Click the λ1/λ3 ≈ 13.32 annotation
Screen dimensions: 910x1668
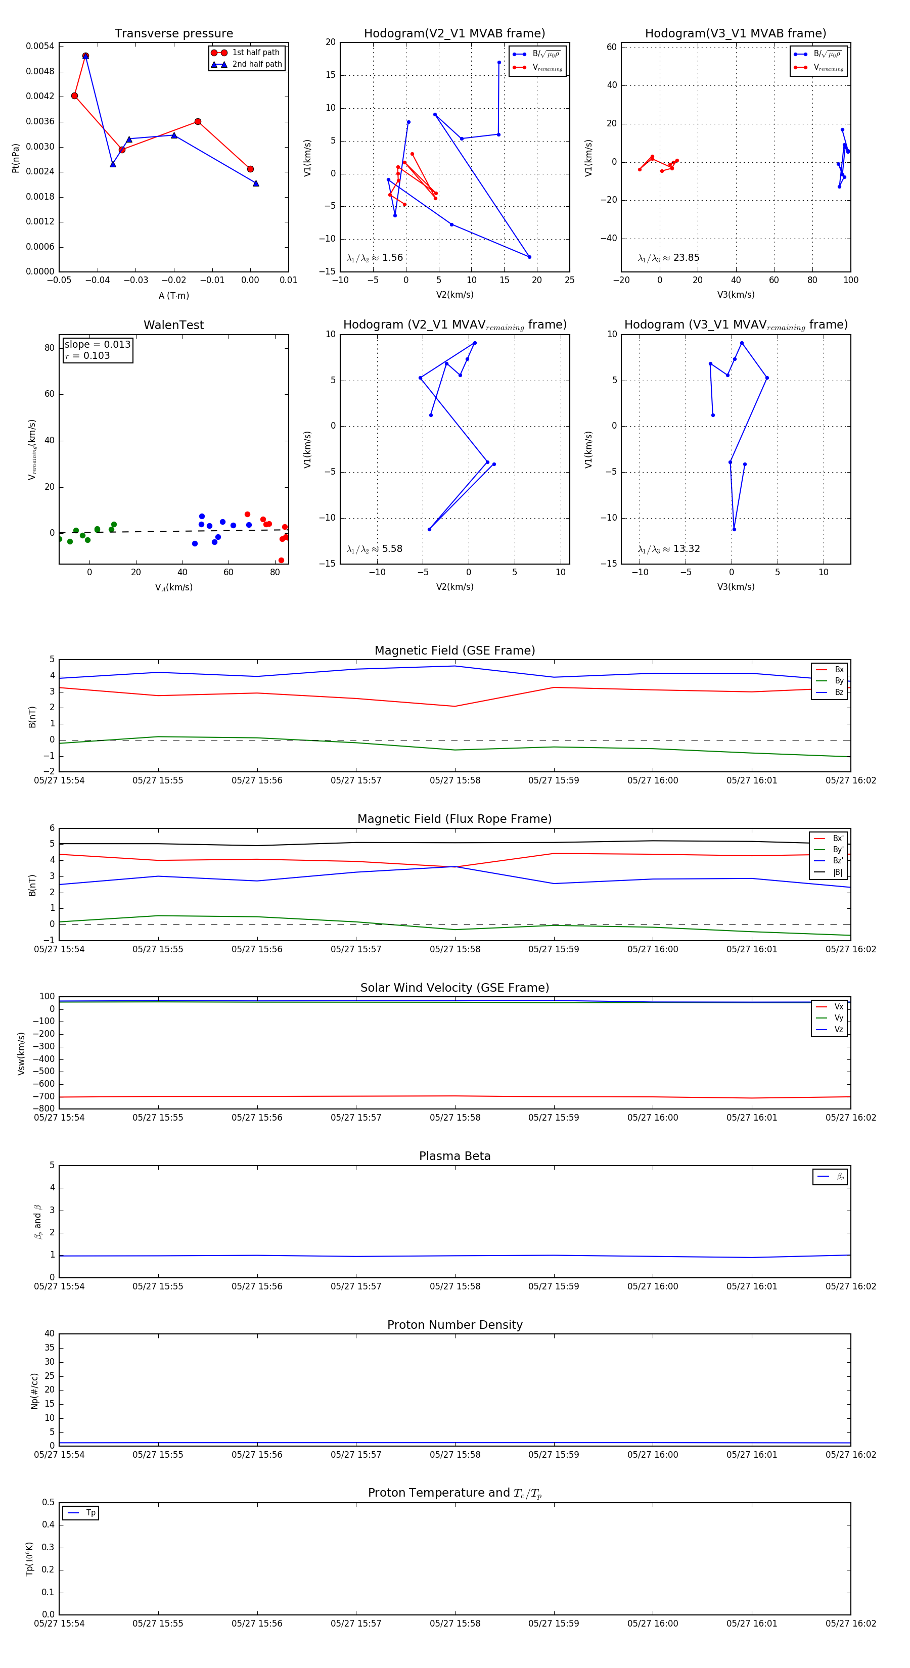click(668, 549)
